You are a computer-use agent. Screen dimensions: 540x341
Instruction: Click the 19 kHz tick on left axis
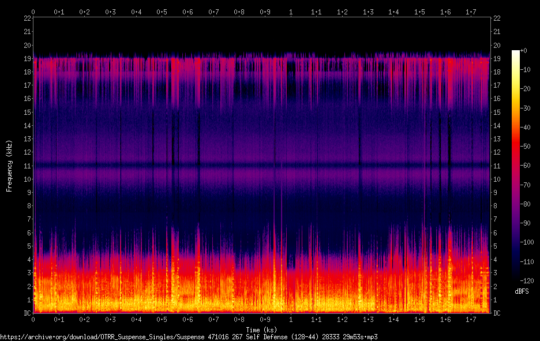coord(27,58)
